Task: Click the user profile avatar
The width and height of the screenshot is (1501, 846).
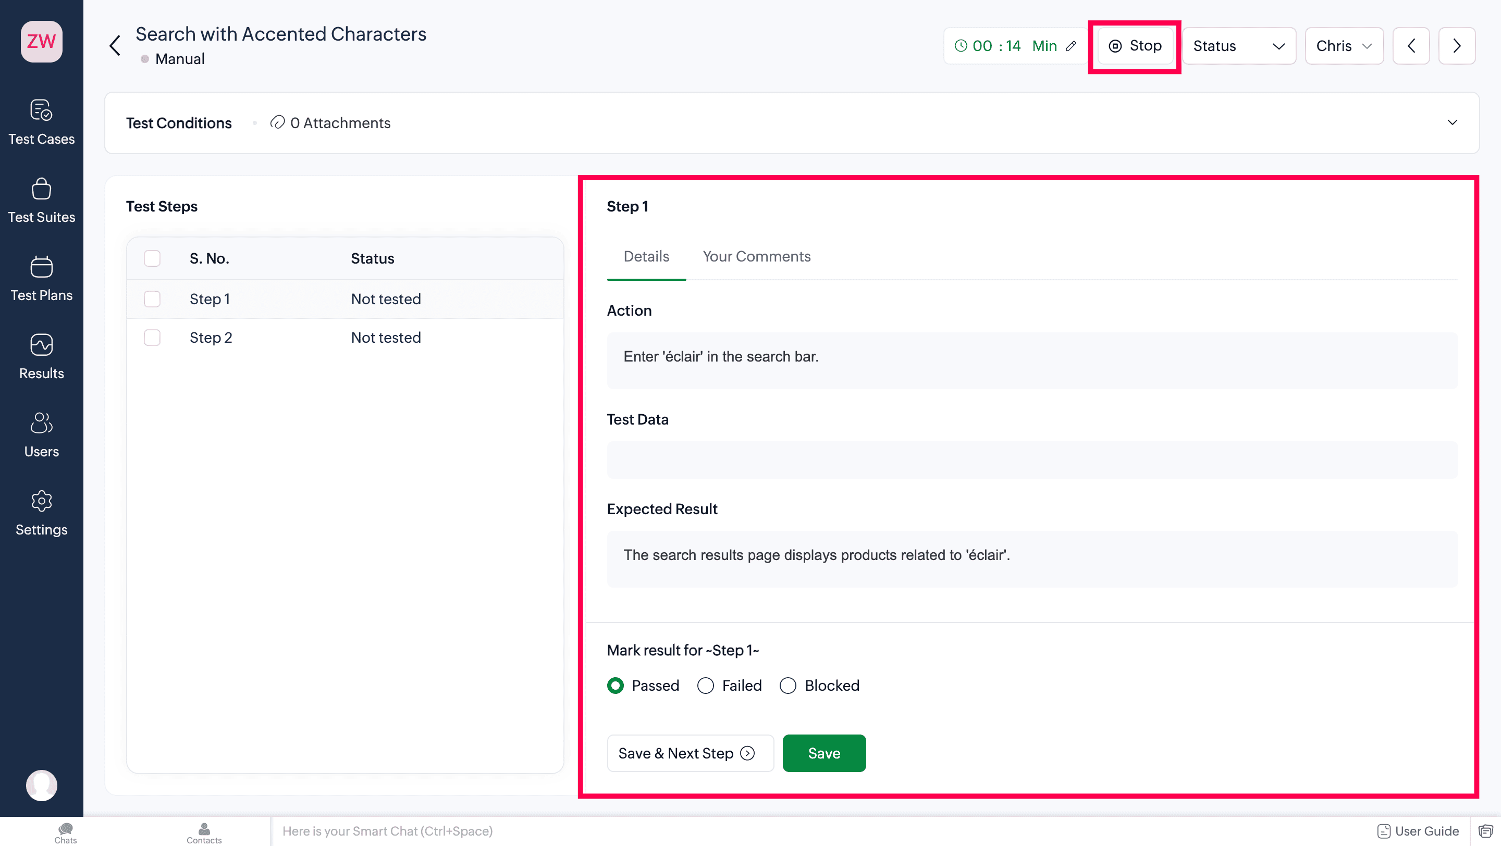Action: click(41, 785)
